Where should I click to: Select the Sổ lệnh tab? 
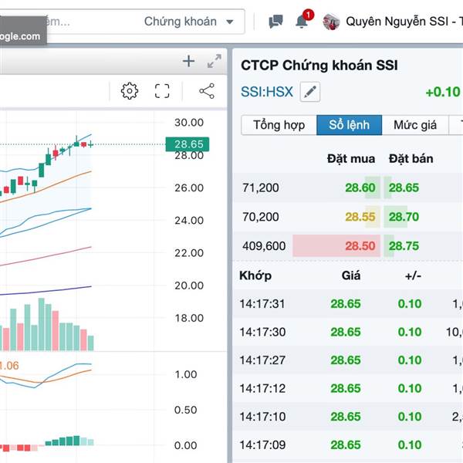[349, 125]
